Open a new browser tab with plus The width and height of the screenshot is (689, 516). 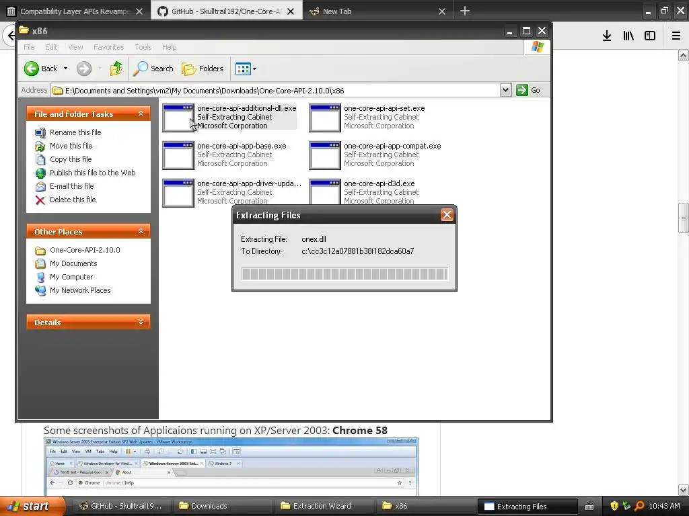coord(464,11)
